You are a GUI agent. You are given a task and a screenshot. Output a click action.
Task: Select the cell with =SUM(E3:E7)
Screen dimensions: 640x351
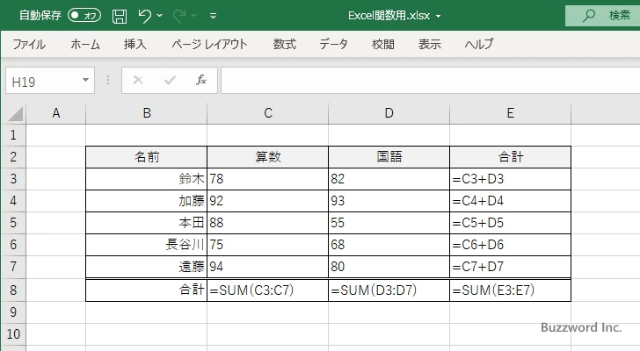(510, 290)
